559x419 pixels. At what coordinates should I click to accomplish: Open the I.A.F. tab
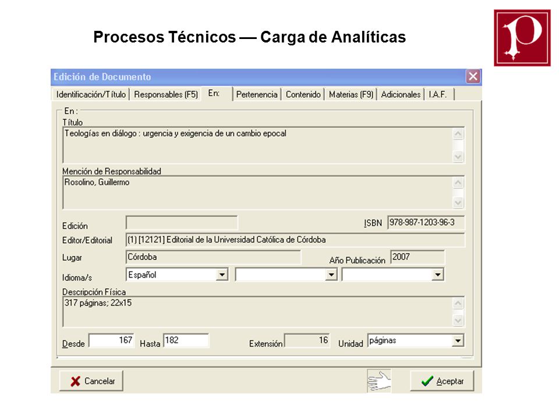439,94
